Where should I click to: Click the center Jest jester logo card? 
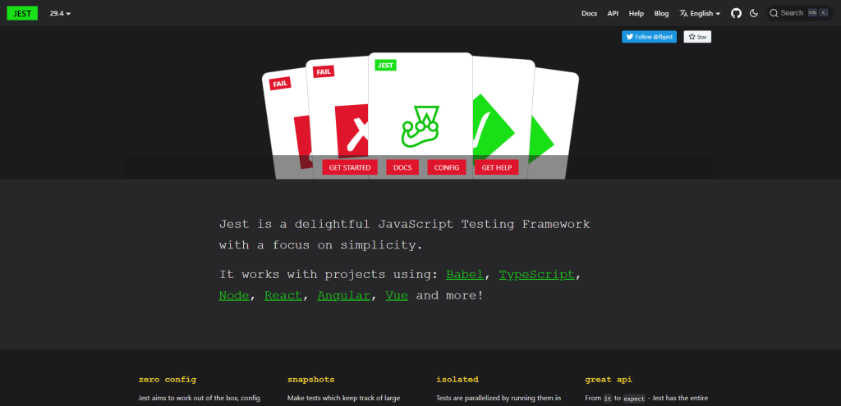pyautogui.click(x=420, y=115)
